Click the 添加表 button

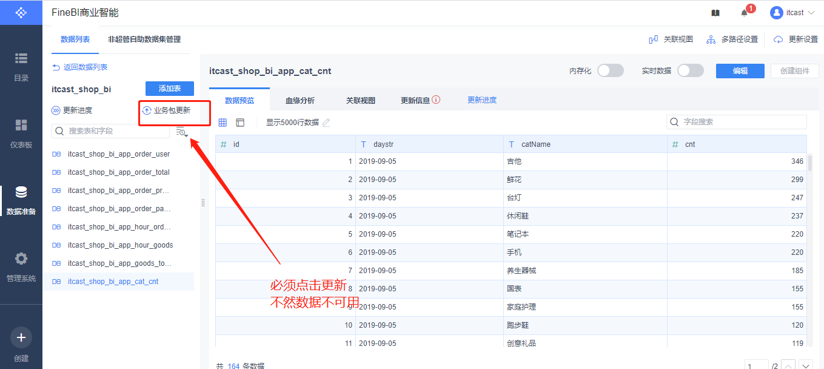(170, 89)
